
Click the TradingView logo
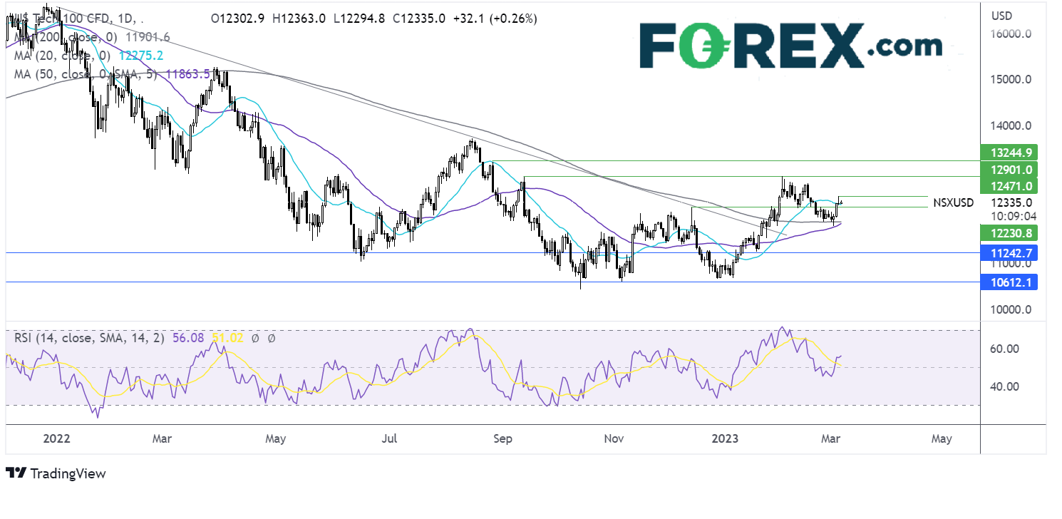(56, 473)
